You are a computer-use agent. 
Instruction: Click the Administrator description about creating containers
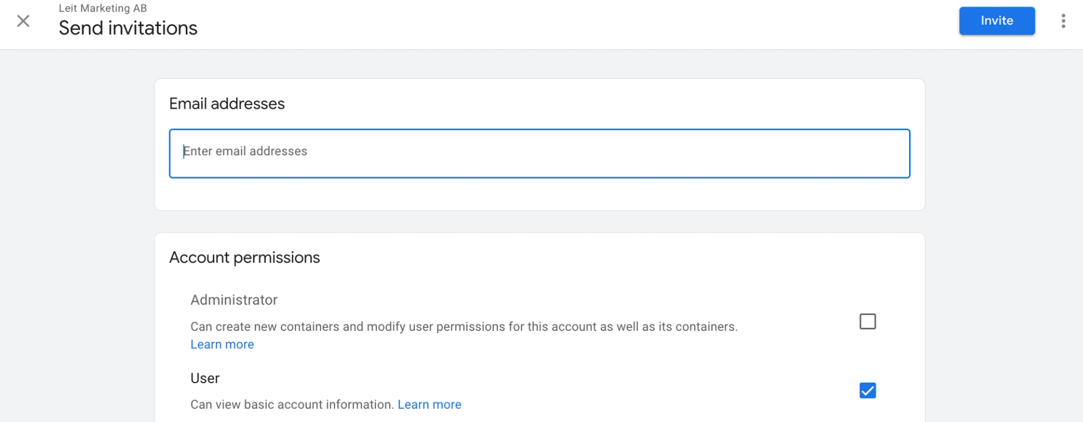pyautogui.click(x=463, y=327)
